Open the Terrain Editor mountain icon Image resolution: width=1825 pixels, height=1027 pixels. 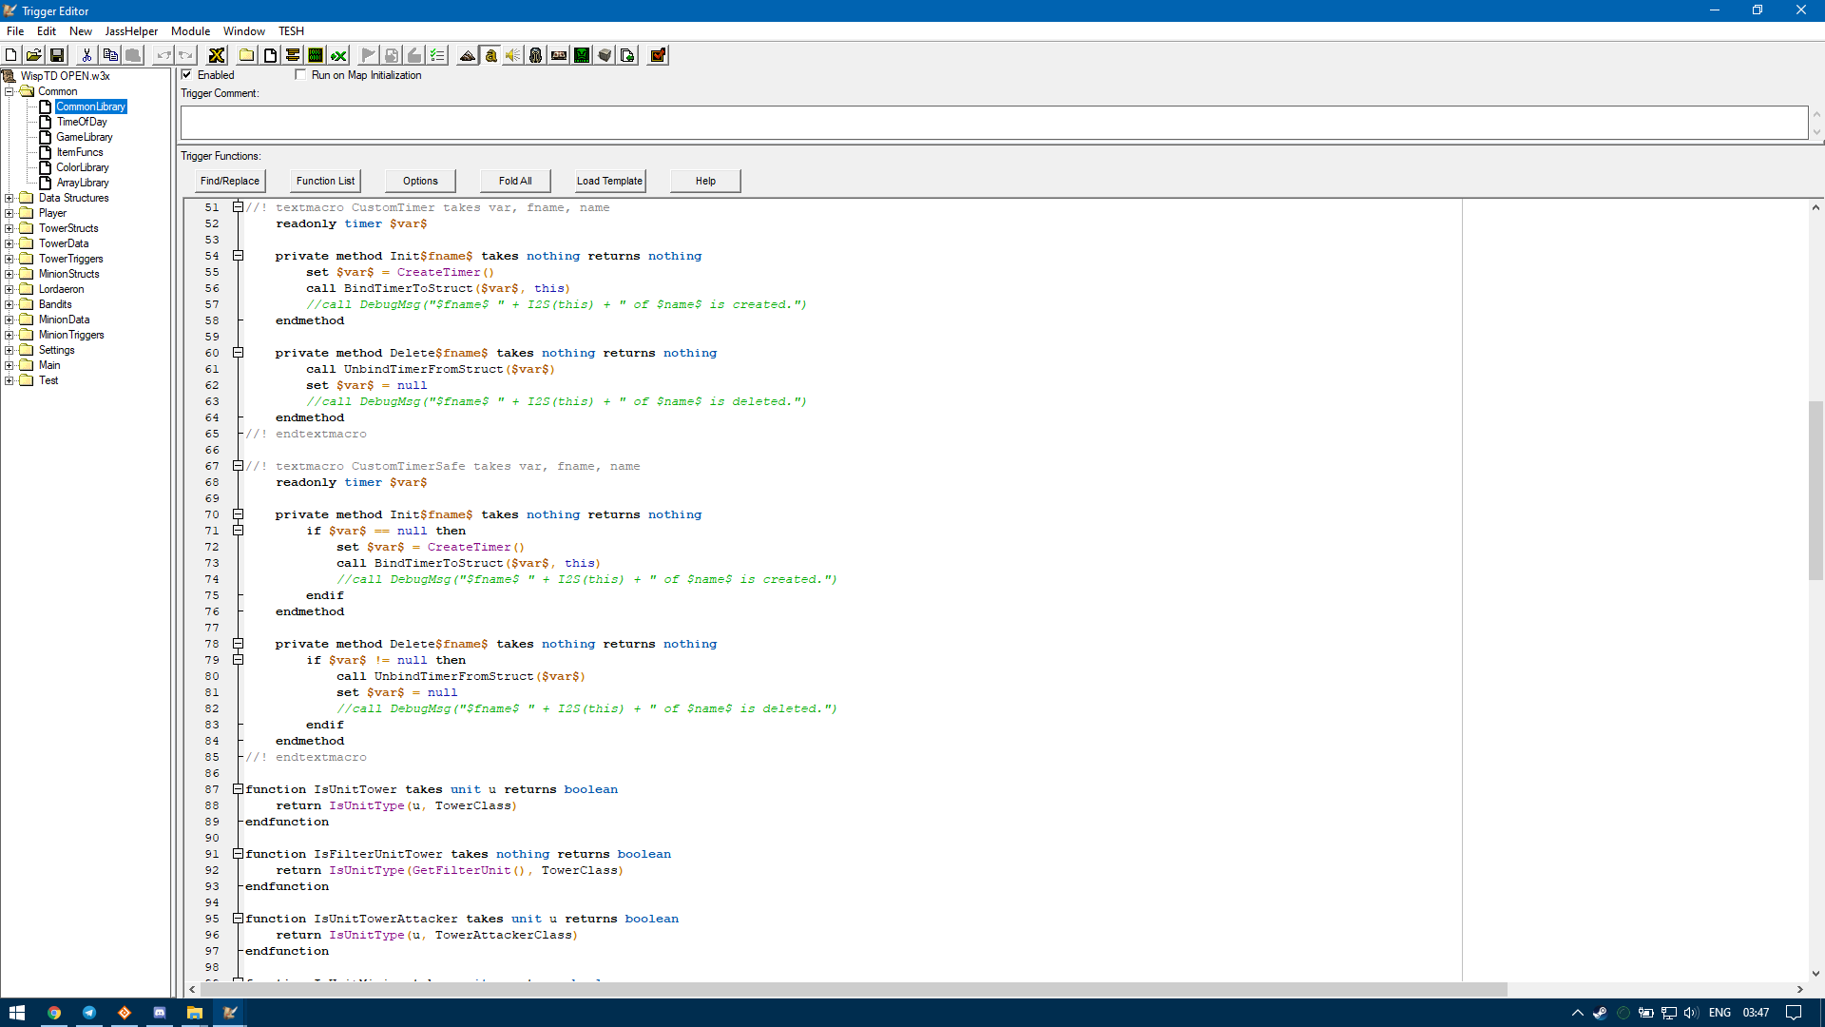(468, 55)
